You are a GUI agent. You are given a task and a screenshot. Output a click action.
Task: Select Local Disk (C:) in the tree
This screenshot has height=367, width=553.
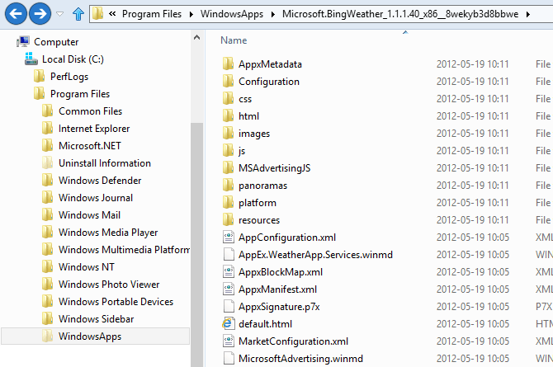(73, 59)
